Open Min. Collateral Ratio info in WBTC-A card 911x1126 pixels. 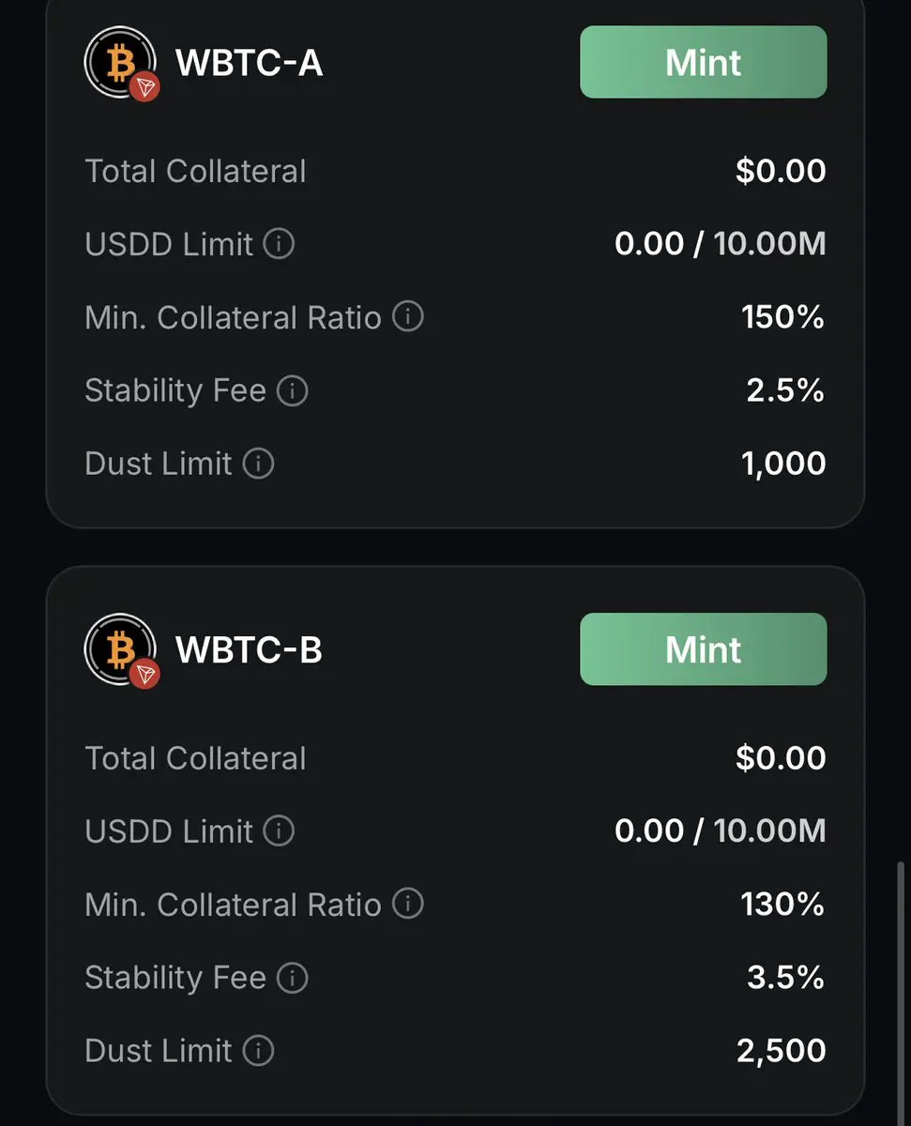click(407, 317)
